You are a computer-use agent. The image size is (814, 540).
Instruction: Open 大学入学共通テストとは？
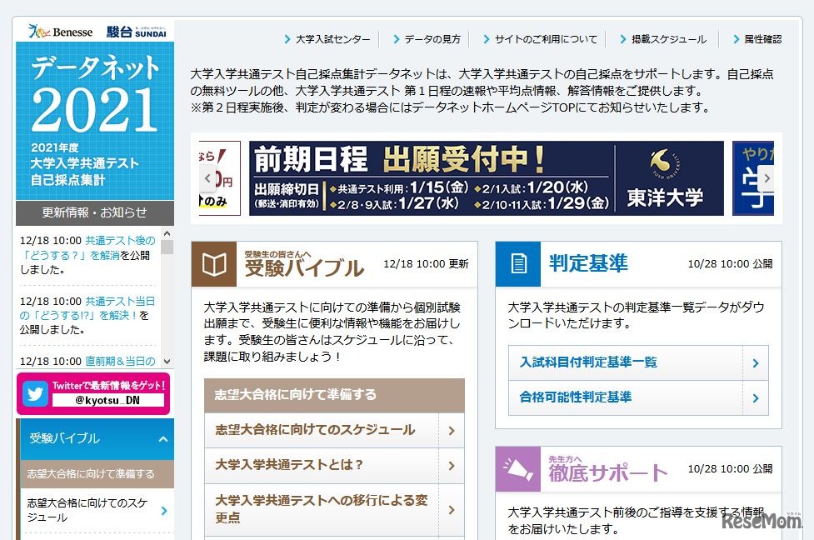tap(288, 466)
